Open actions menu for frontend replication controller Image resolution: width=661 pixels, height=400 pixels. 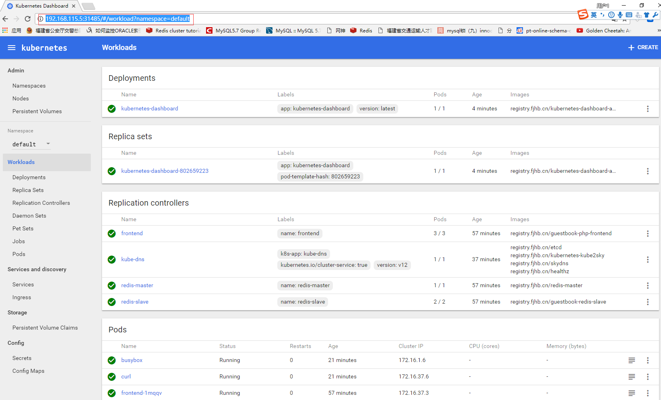coord(648,234)
